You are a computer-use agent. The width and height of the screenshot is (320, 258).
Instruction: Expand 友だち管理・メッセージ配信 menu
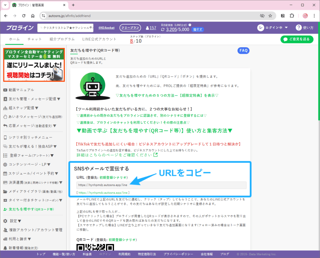(32, 99)
